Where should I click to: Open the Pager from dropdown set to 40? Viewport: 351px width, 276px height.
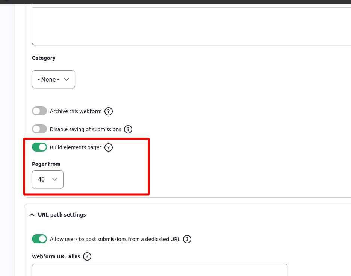click(x=47, y=179)
